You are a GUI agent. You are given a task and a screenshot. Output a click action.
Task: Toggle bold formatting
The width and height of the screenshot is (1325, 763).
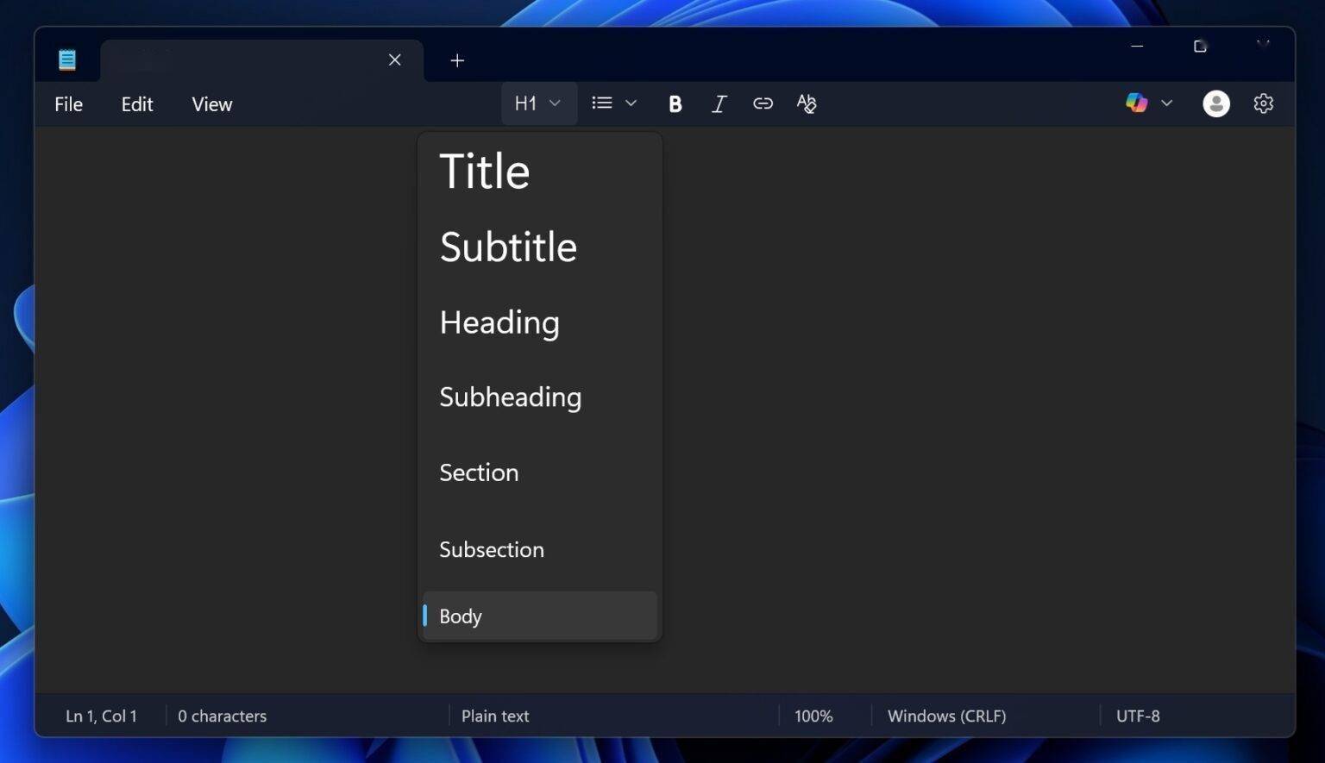click(675, 104)
